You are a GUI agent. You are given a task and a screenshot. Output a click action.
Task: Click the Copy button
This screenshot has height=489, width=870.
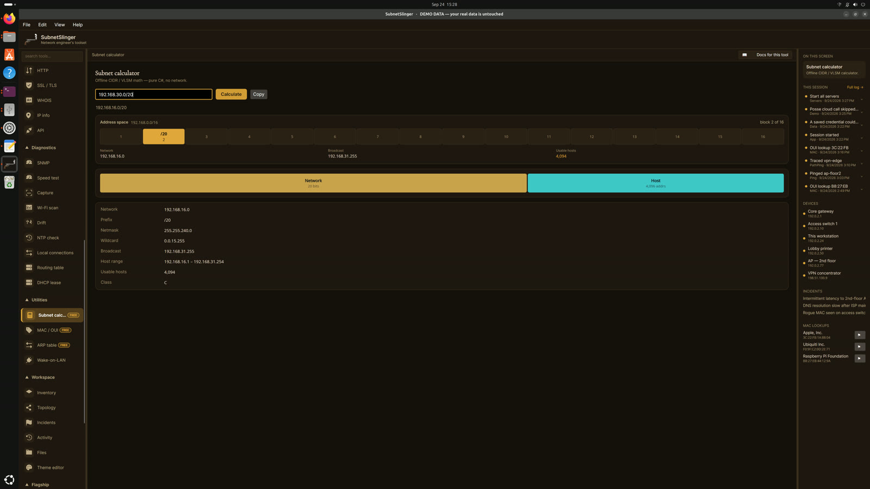[259, 95]
